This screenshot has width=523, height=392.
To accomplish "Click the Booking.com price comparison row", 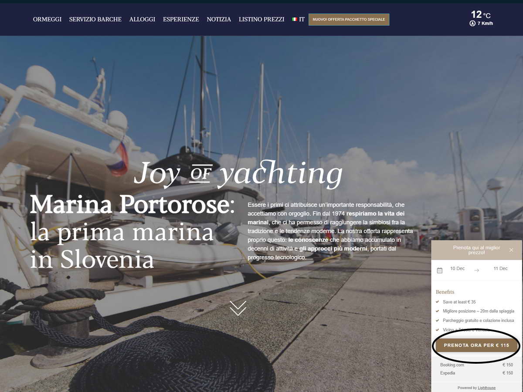I will tap(476, 365).
